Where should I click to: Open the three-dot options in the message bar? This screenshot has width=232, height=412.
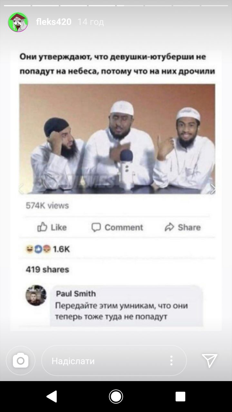[x=171, y=360]
